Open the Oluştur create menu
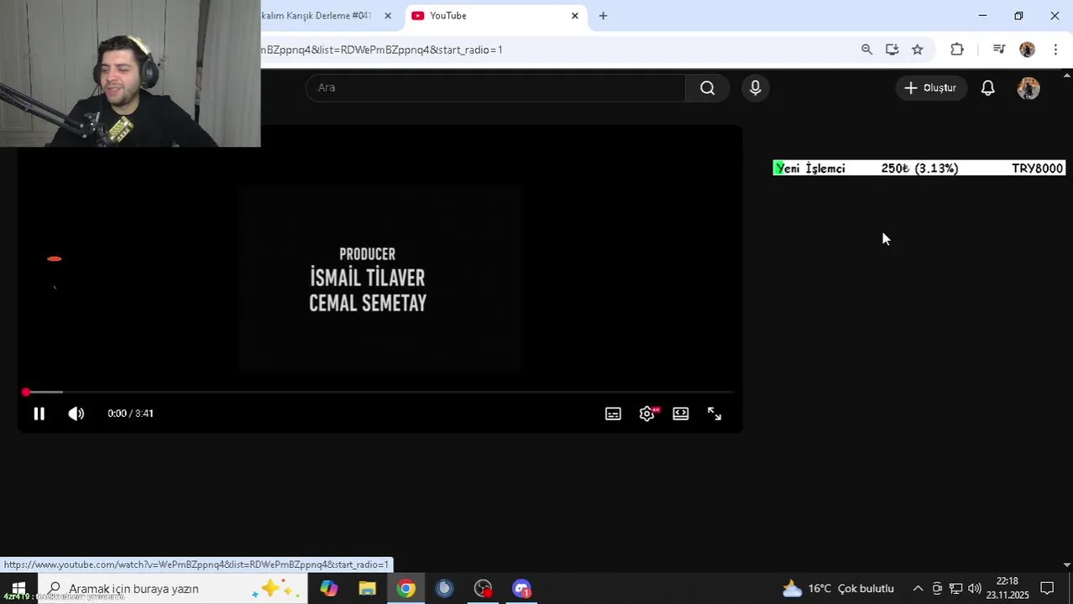Screen dimensions: 1073x604 point(930,87)
